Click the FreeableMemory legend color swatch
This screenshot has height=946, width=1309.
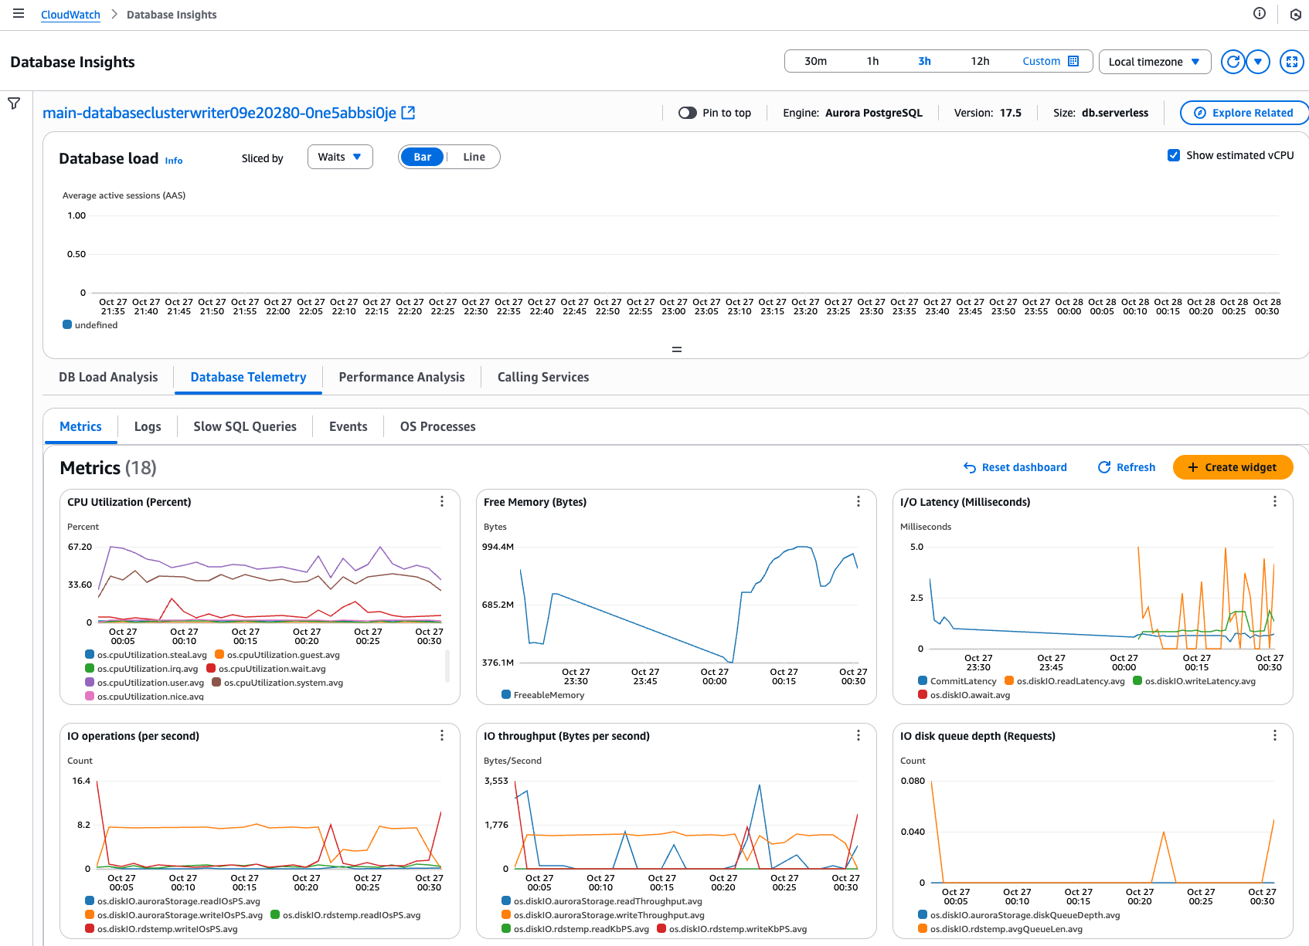click(506, 695)
